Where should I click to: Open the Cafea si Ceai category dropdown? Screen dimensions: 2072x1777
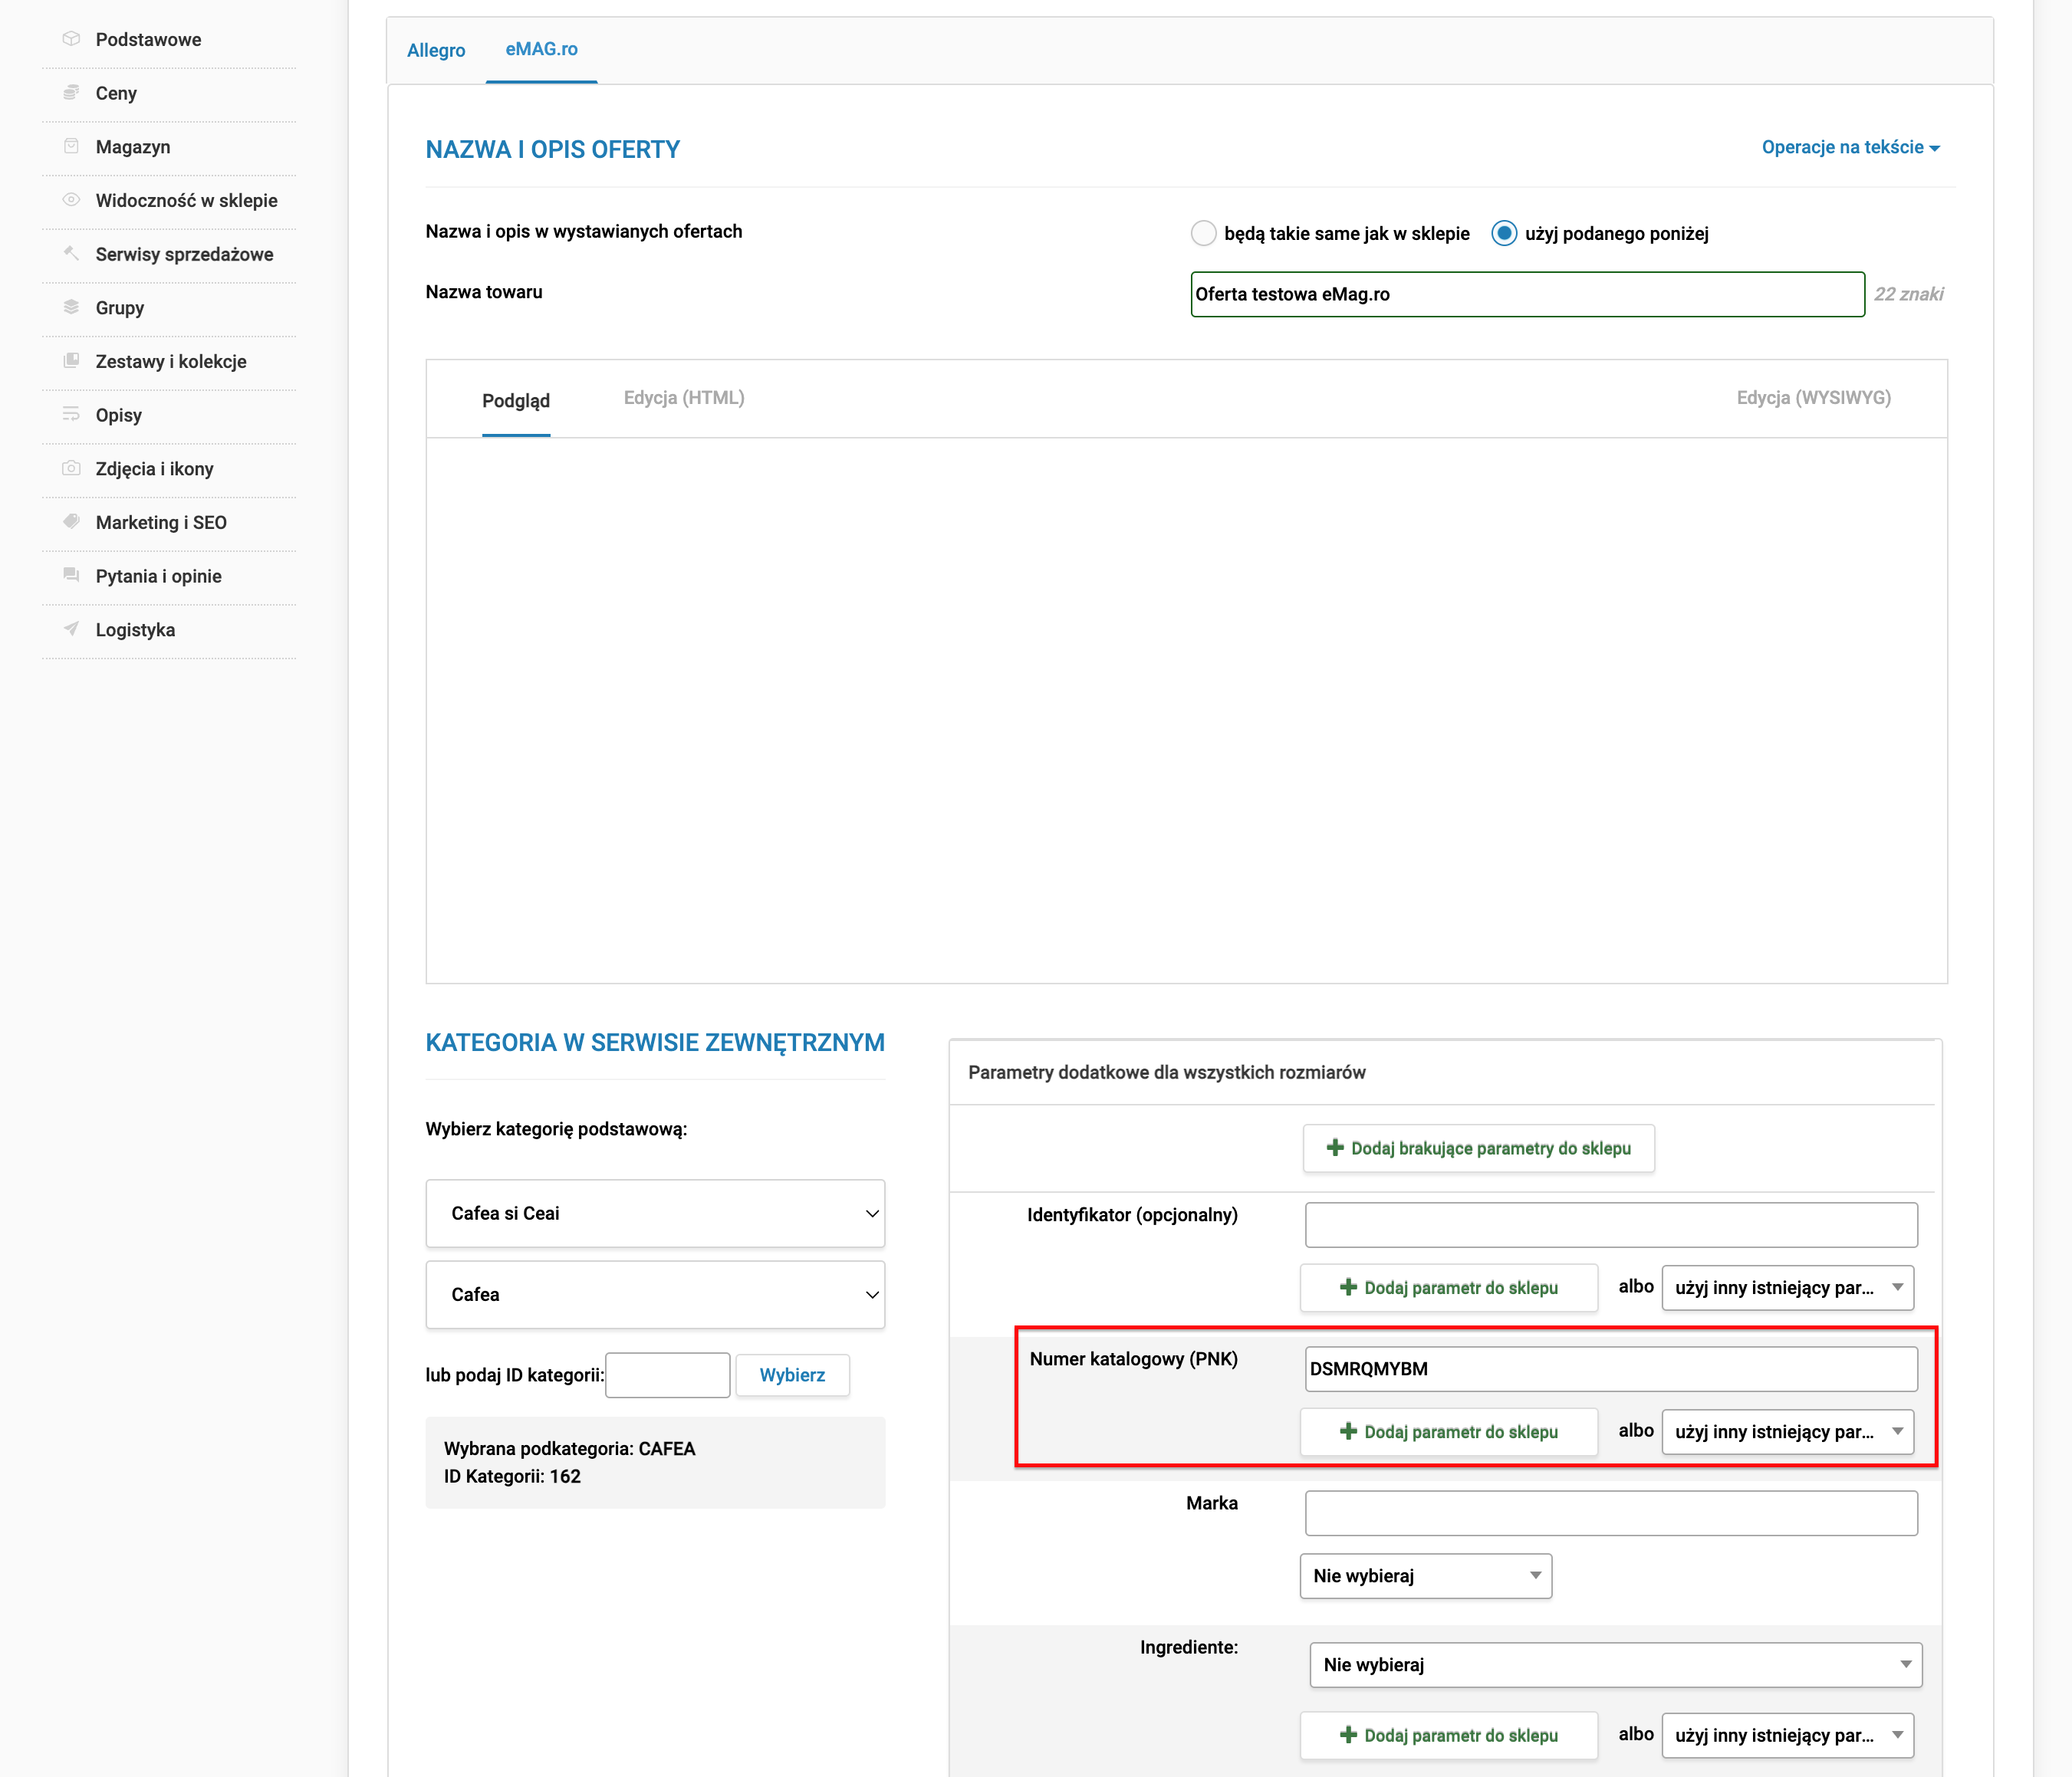(655, 1214)
